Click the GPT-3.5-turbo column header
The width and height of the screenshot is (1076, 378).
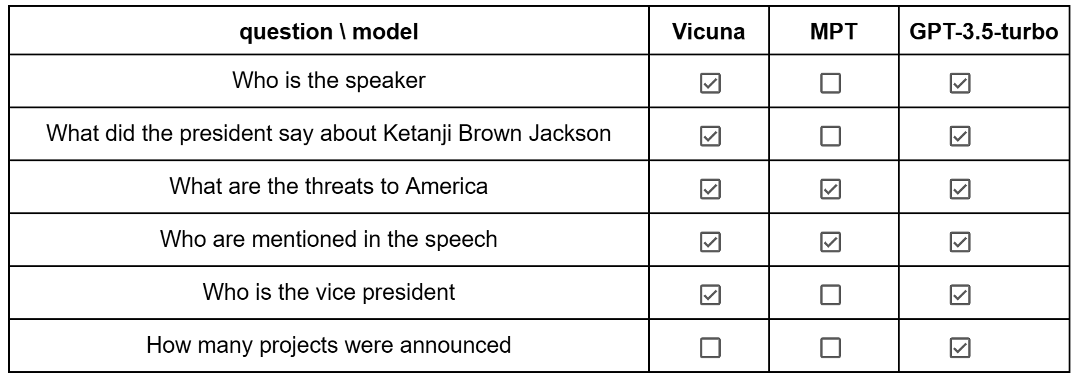coord(984,32)
